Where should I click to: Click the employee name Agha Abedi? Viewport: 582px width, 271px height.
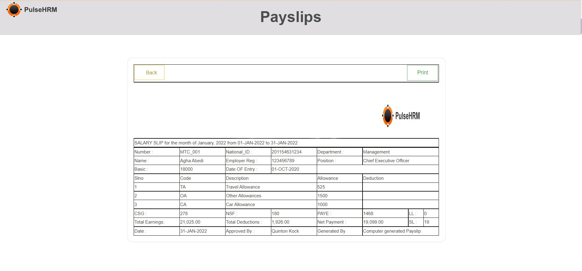pos(192,161)
